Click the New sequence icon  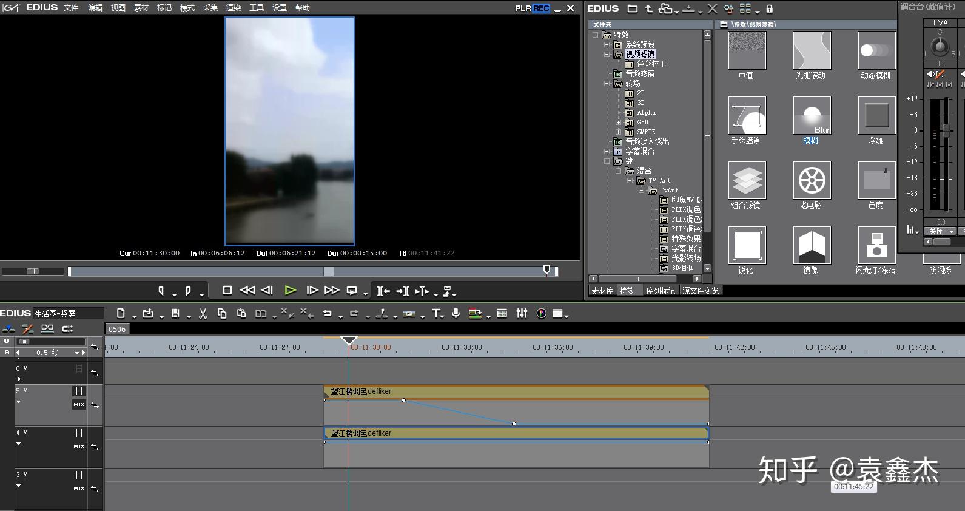(x=121, y=313)
